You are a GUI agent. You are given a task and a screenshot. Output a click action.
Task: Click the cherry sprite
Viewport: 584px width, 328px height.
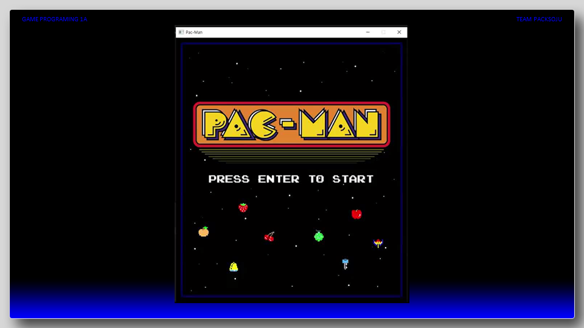tap(269, 236)
